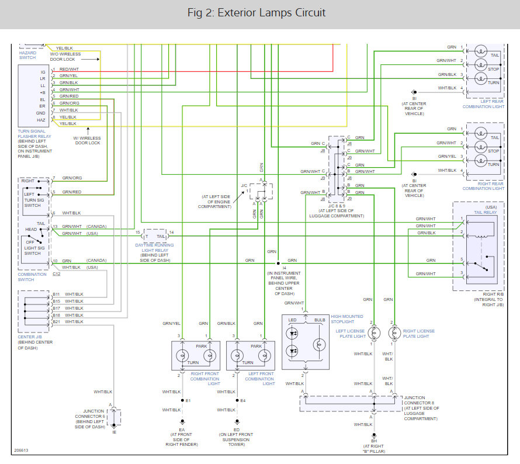
Task: Click the upper LED symbol in stoplight
Action: pyautogui.click(x=292, y=333)
